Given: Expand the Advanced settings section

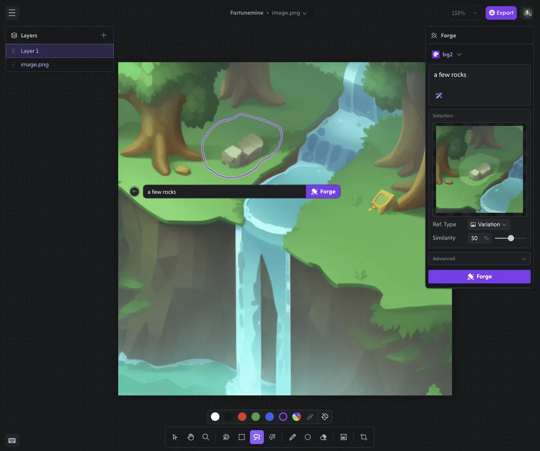Looking at the screenshot, I should [479, 259].
